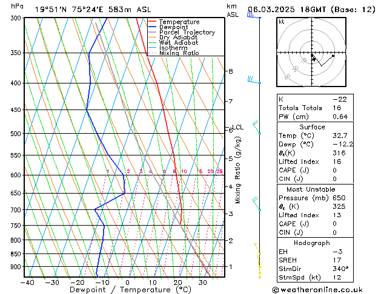Click the EH value -3
The width and height of the screenshot is (381, 294).
pyautogui.click(x=337, y=252)
